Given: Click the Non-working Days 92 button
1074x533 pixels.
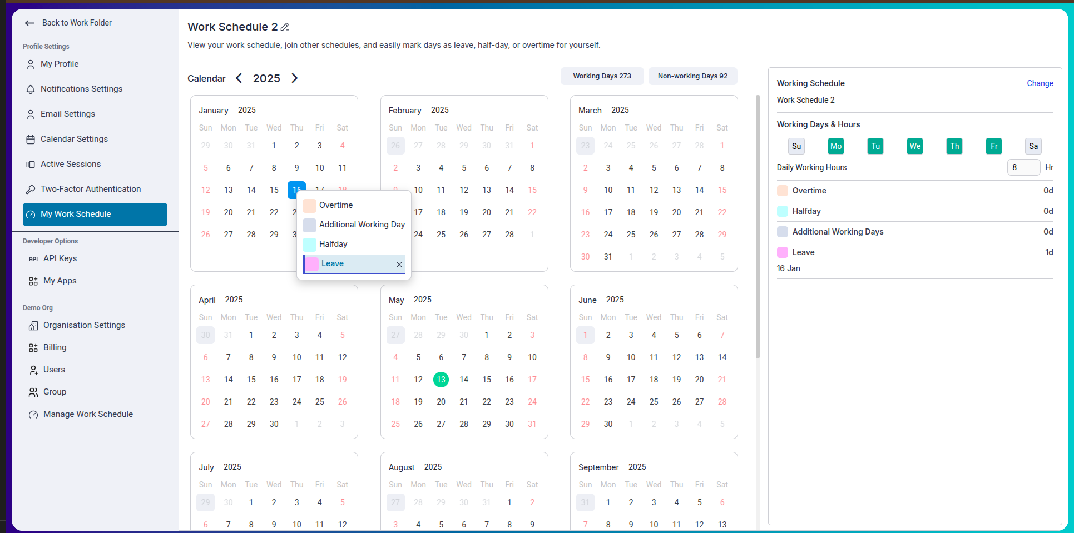Looking at the screenshot, I should click(x=692, y=76).
